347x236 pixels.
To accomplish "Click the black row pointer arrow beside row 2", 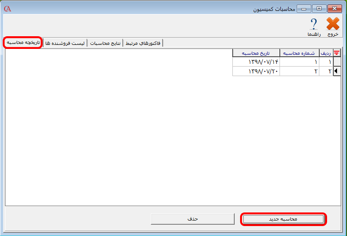I will pyautogui.click(x=336, y=71).
